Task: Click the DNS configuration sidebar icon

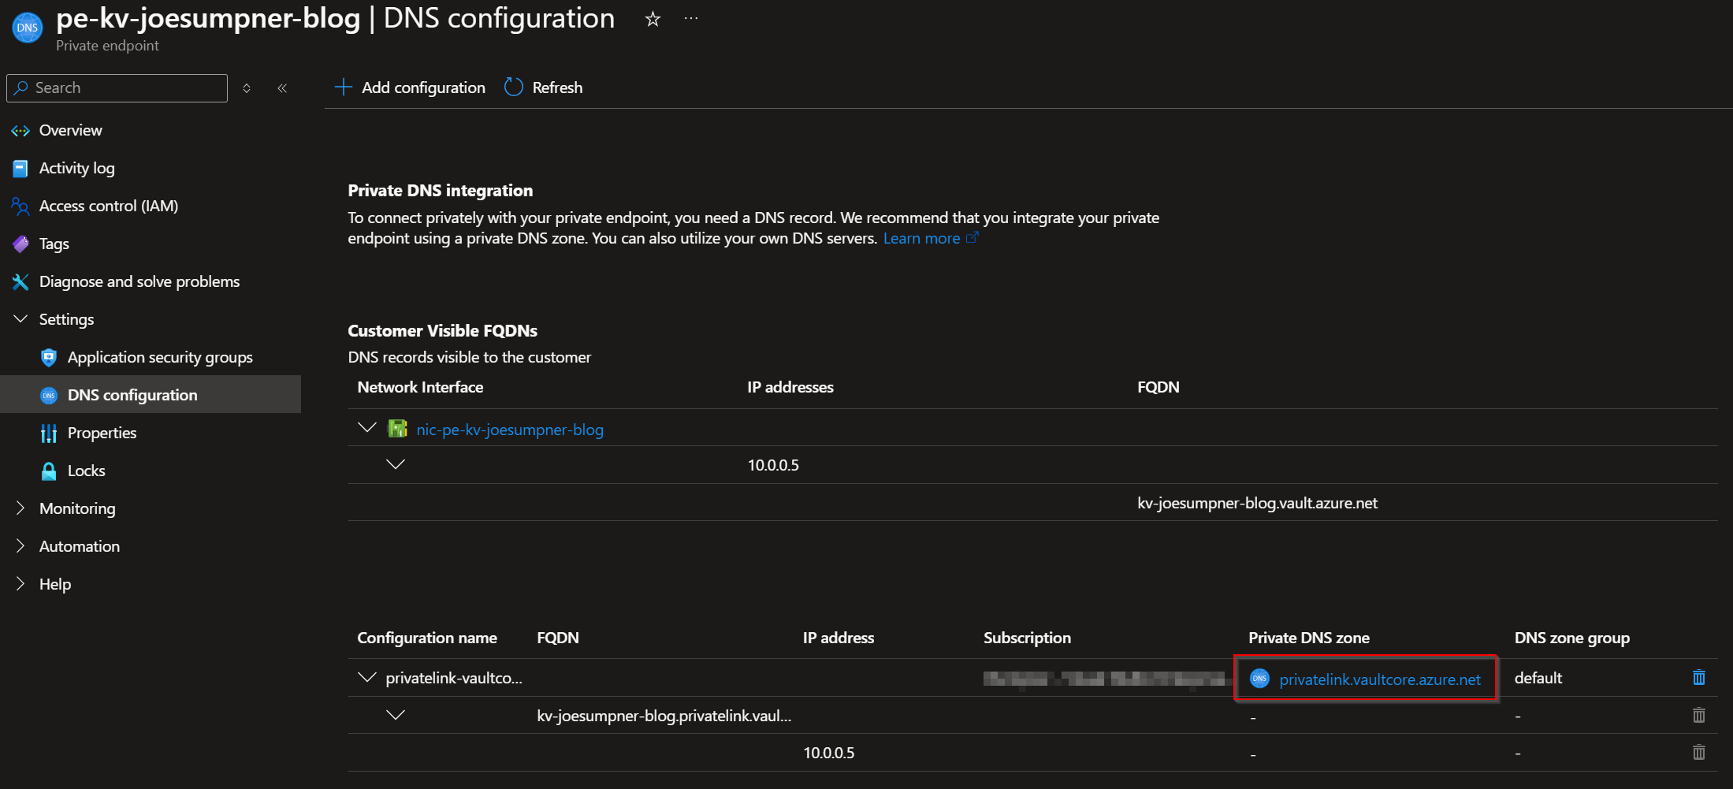Action: coord(49,396)
